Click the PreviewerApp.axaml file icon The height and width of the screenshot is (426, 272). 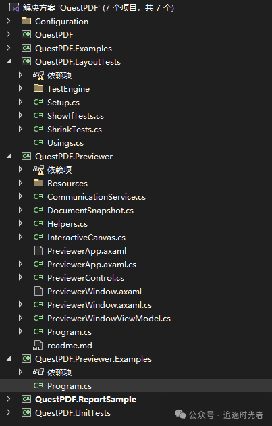coord(38,250)
